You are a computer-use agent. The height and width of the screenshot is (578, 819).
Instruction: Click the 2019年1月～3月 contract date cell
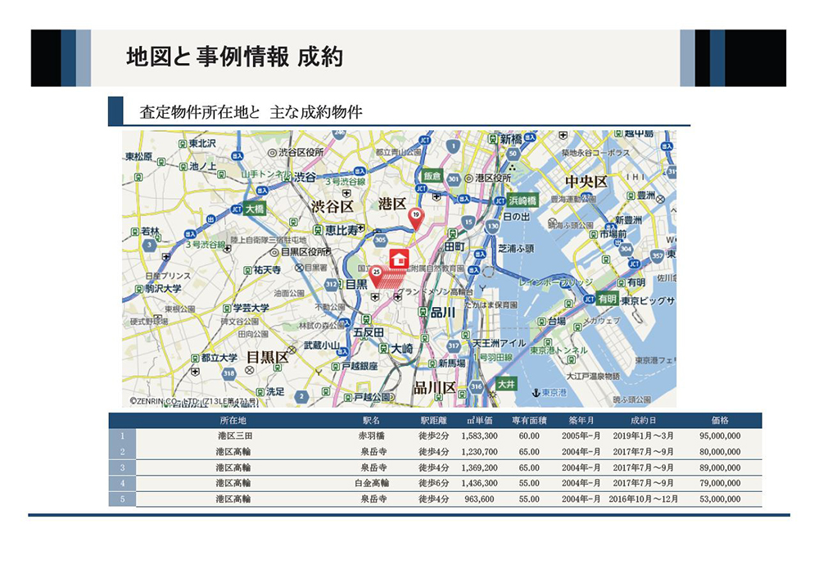click(x=643, y=436)
